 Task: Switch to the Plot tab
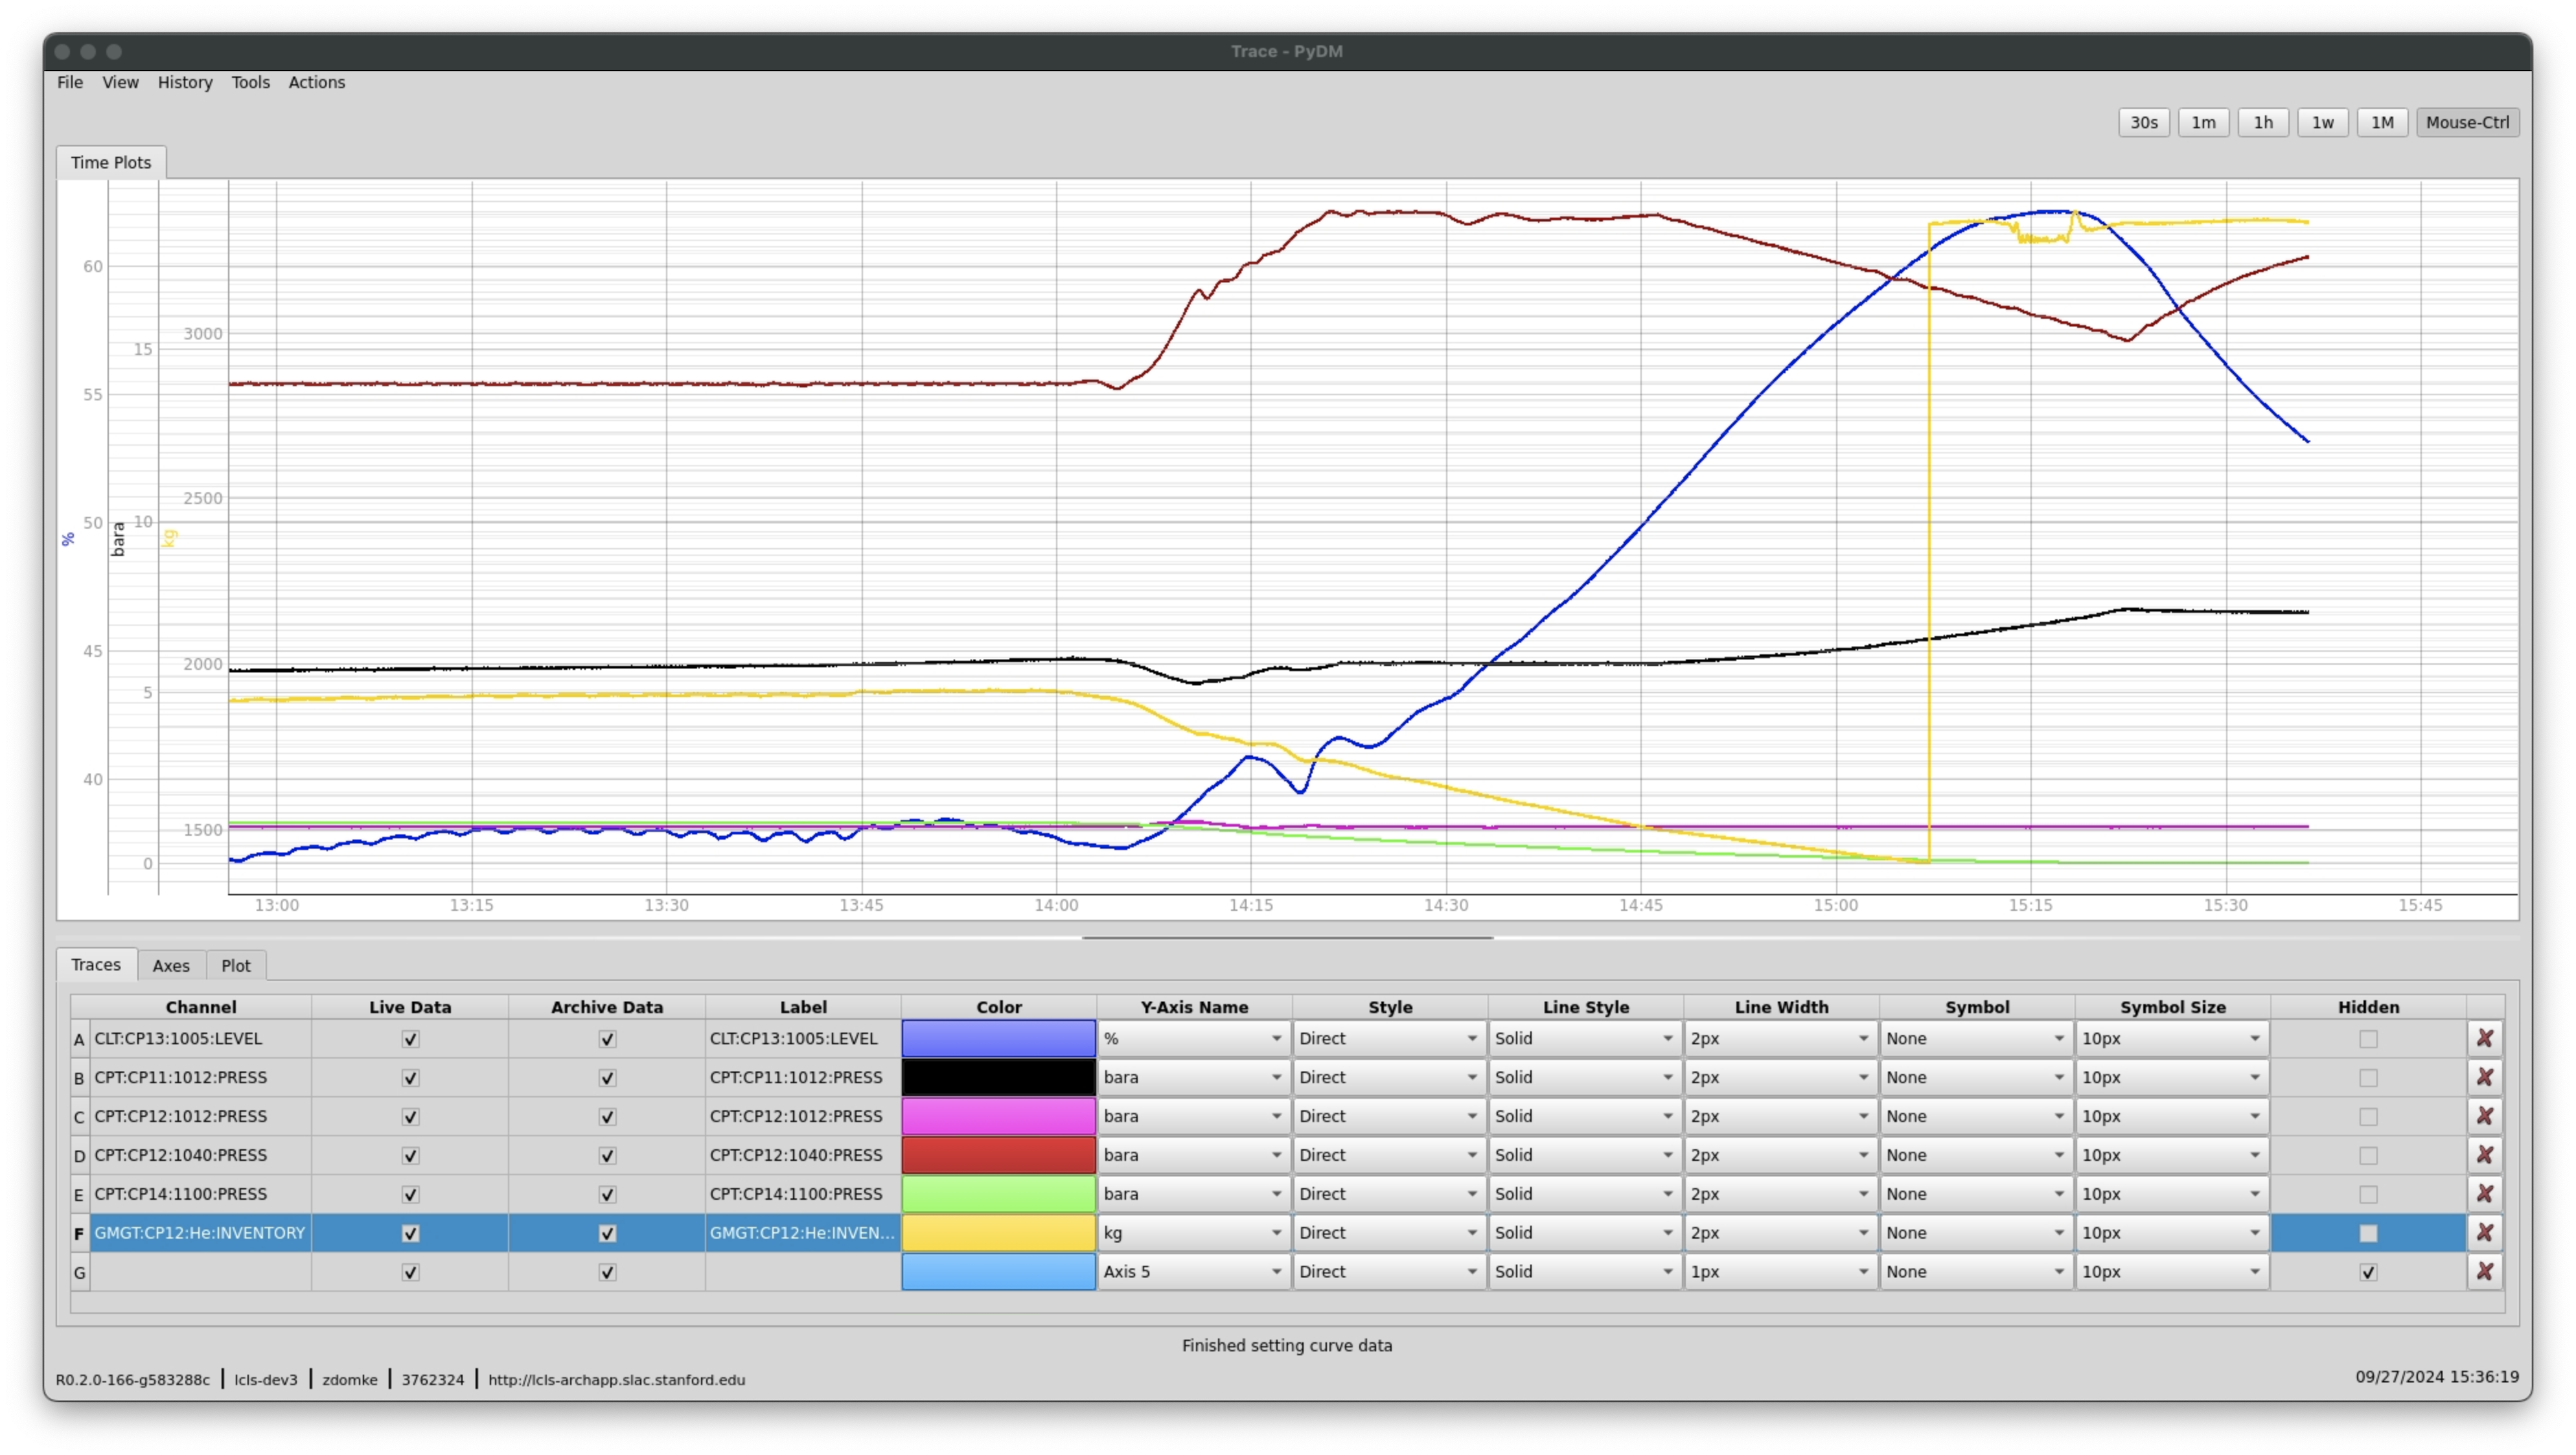click(x=236, y=965)
